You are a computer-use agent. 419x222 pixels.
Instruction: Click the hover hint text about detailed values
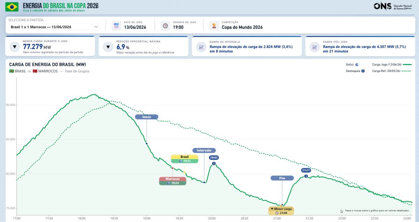point(377,211)
